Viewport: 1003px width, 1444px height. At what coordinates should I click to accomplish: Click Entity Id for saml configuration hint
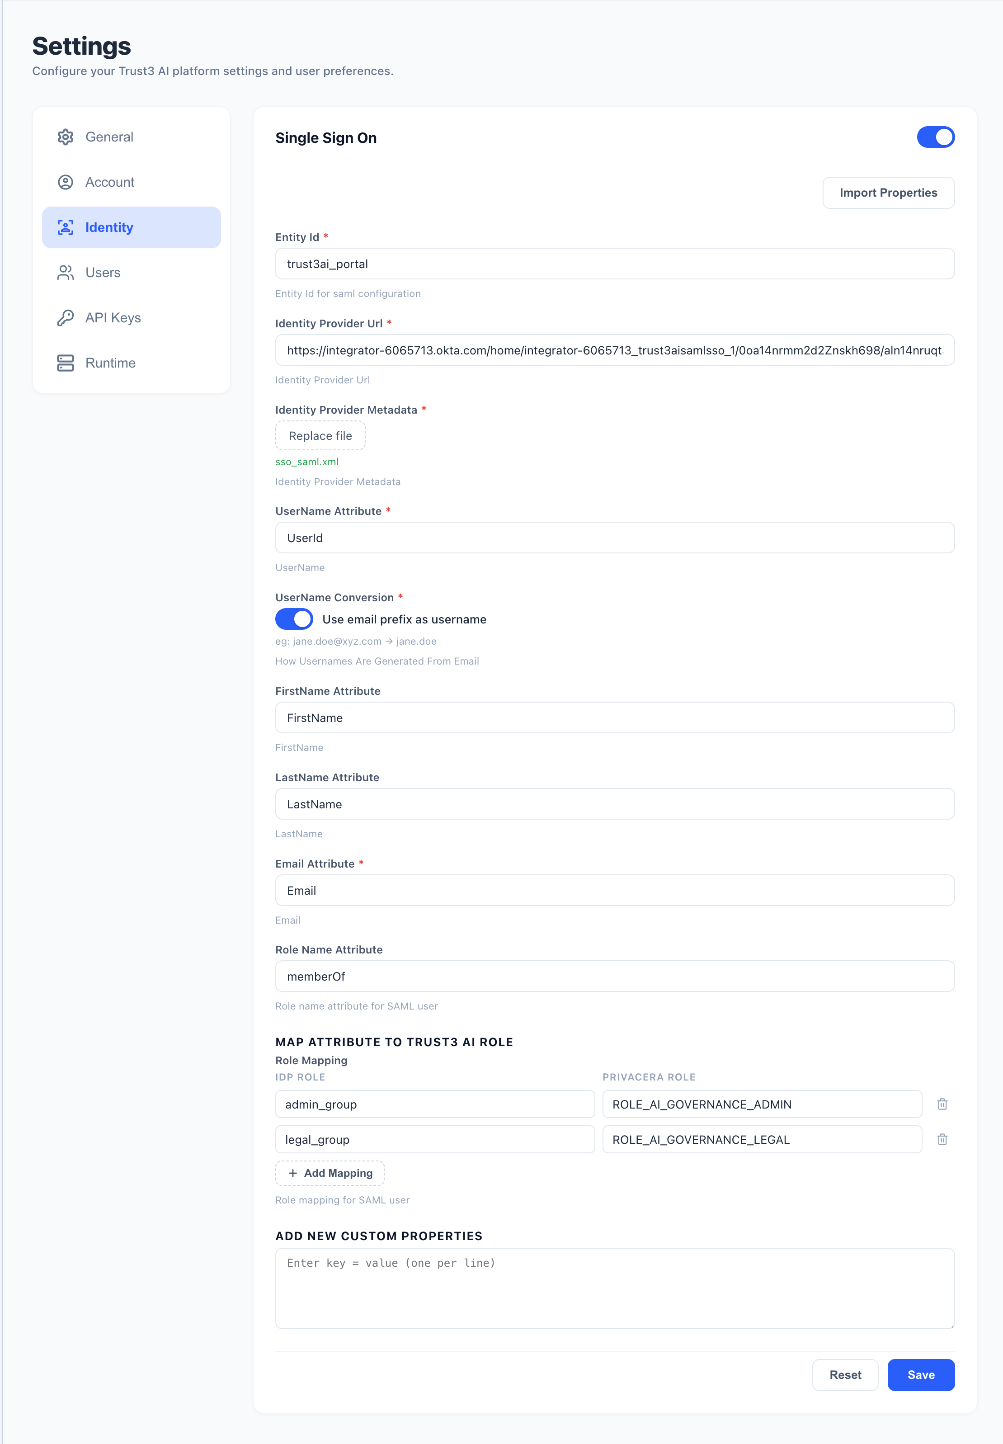[x=348, y=294]
